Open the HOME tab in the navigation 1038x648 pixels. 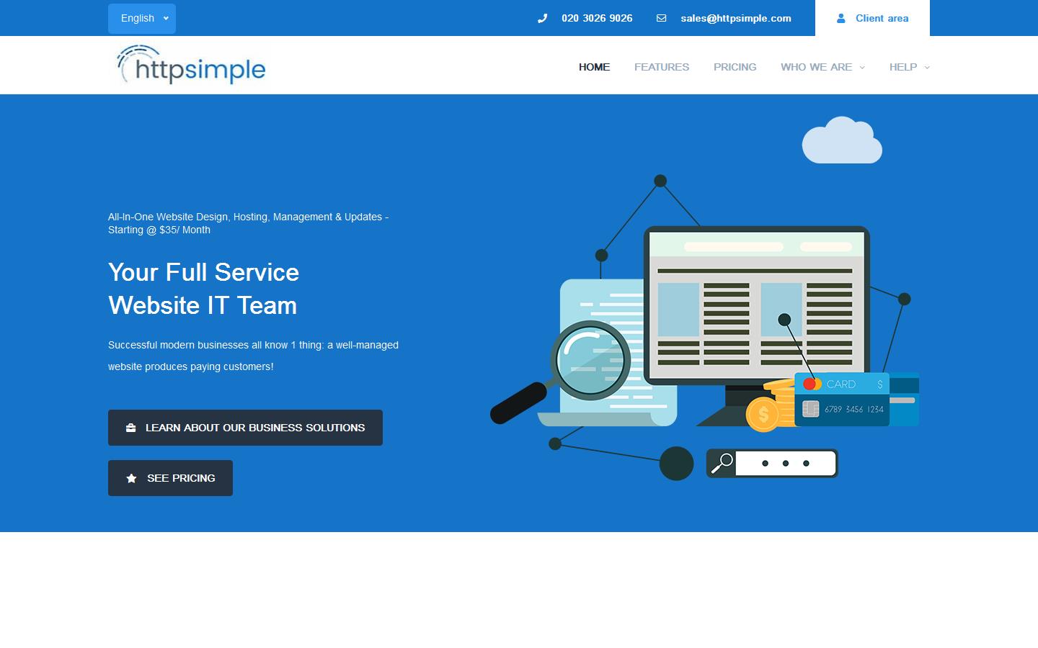pos(593,67)
